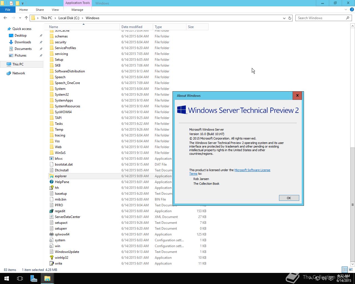Refresh the Windows folder view
The width and height of the screenshot is (355, 284).
tap(290, 18)
